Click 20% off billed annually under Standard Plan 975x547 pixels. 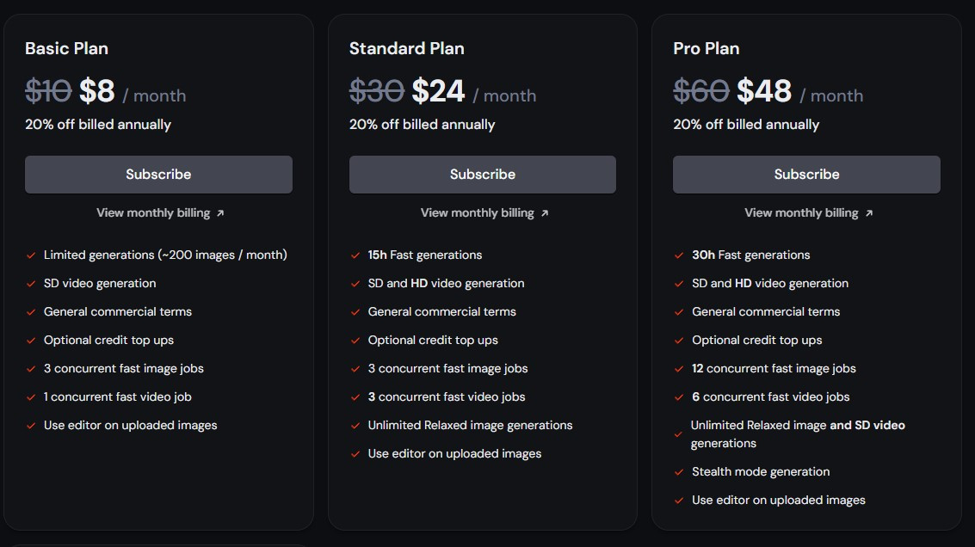coord(422,125)
